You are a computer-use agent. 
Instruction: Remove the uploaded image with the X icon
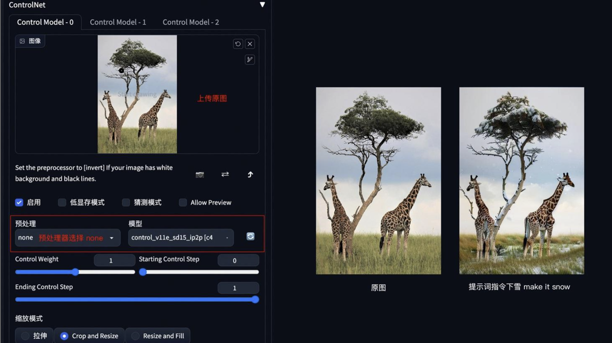(250, 44)
